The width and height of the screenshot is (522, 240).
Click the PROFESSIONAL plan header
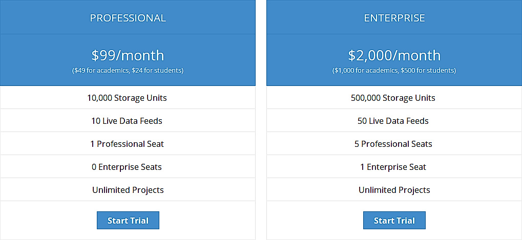pos(128,18)
